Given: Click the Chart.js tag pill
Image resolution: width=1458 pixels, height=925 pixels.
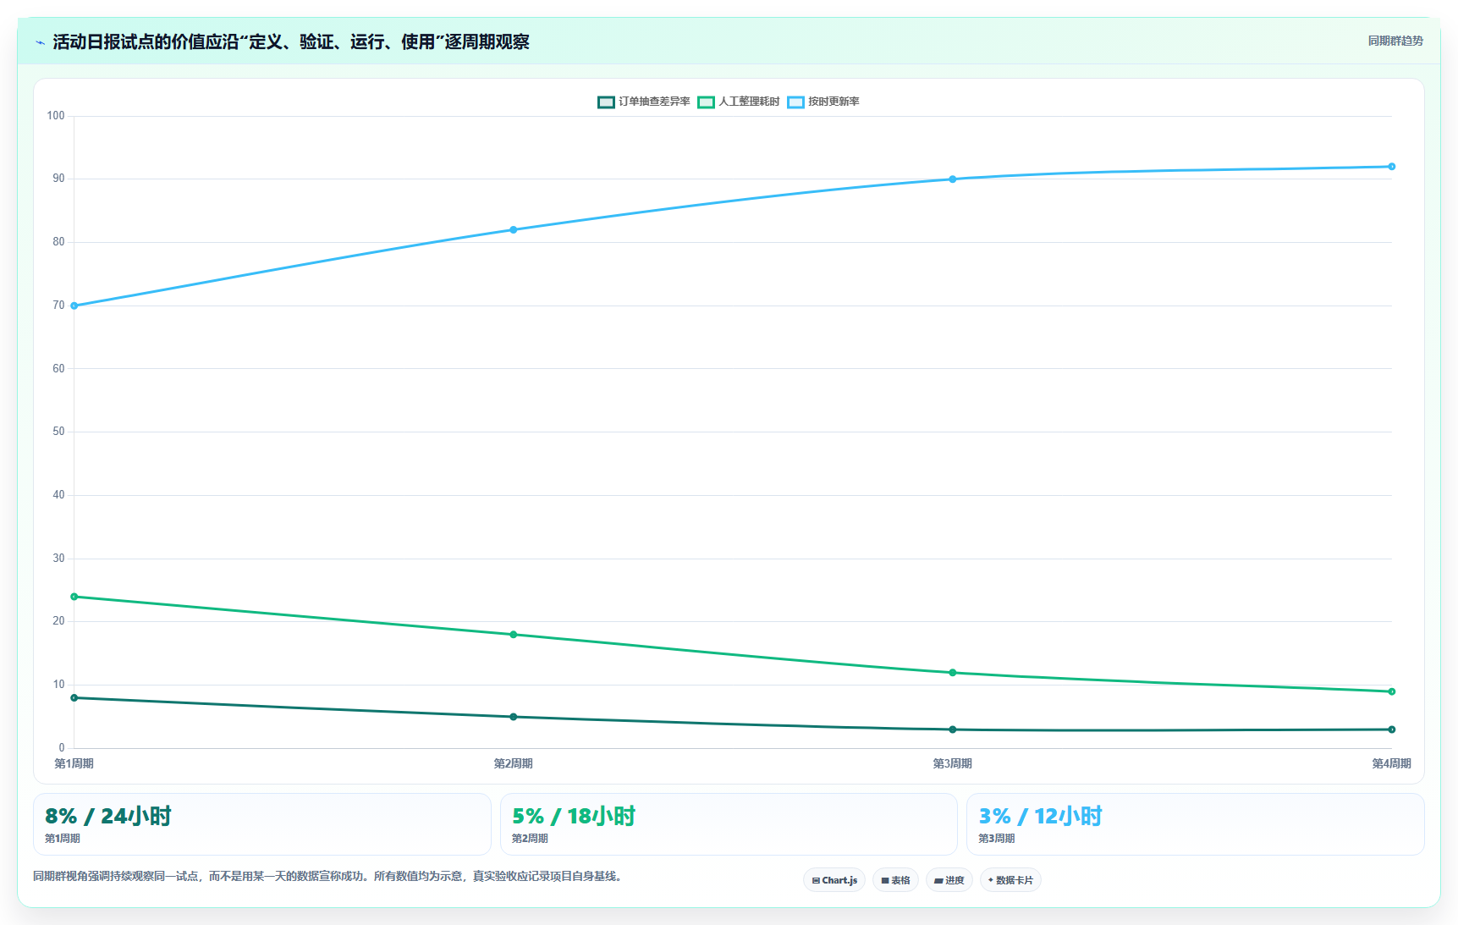Looking at the screenshot, I should pyautogui.click(x=834, y=880).
